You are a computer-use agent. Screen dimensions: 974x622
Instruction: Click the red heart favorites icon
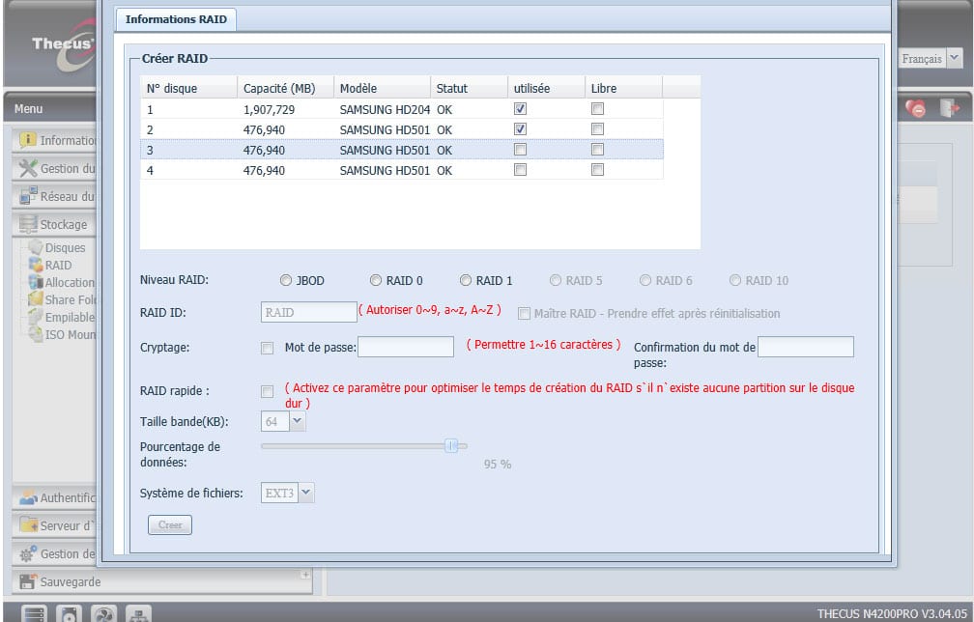point(916,109)
